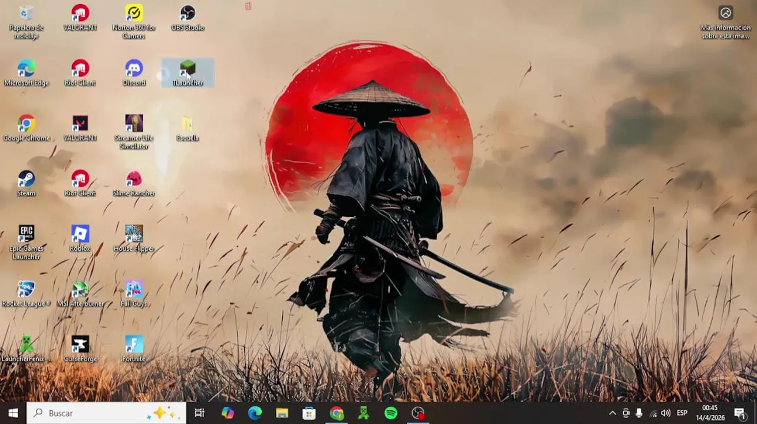Image resolution: width=757 pixels, height=424 pixels.
Task: Open the Epic Games Launcher shortcut
Action: 26,242
